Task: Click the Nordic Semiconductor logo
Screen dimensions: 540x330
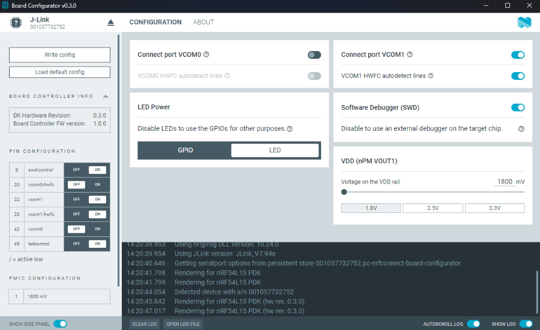Action: [524, 22]
